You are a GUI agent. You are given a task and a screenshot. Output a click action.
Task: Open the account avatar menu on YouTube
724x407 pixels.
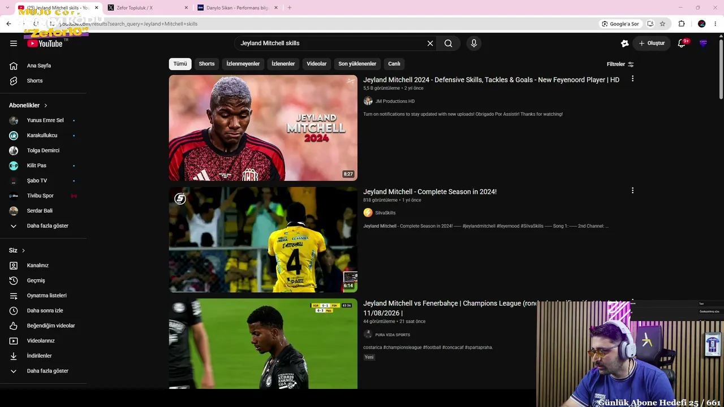coord(703,43)
